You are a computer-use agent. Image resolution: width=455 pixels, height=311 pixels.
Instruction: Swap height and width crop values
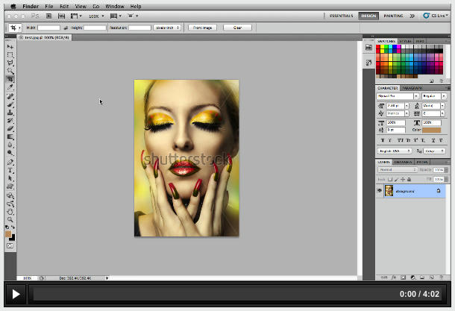click(66, 28)
